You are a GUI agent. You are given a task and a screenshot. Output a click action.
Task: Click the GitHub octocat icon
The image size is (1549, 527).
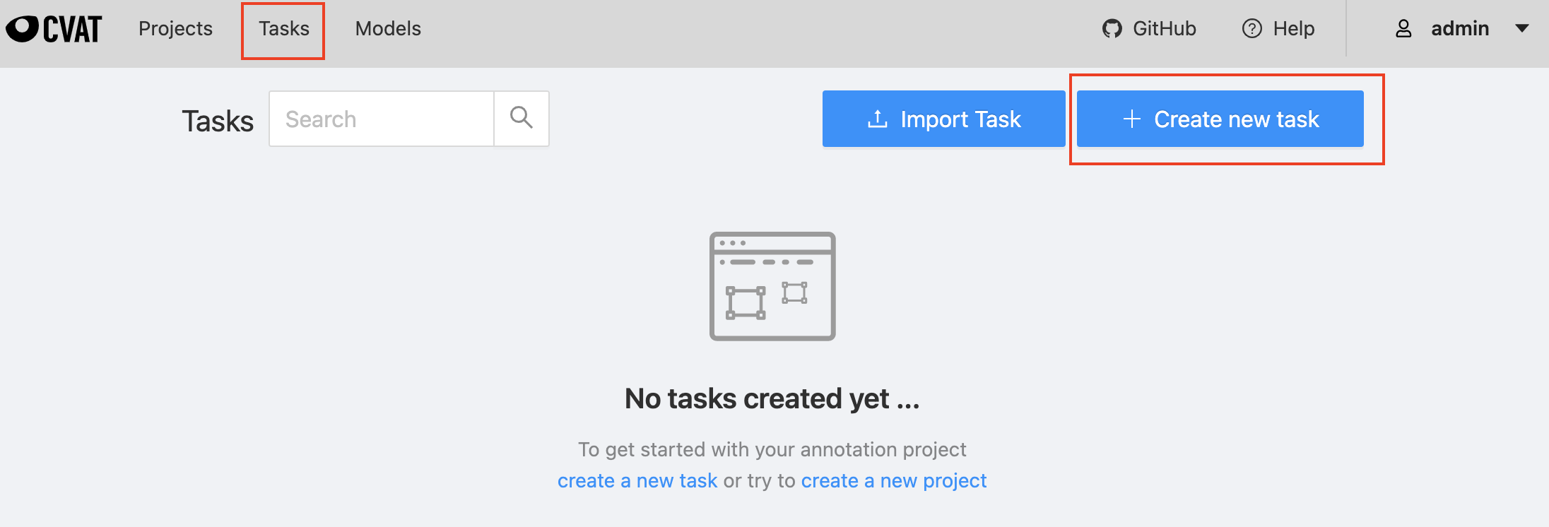1112,28
